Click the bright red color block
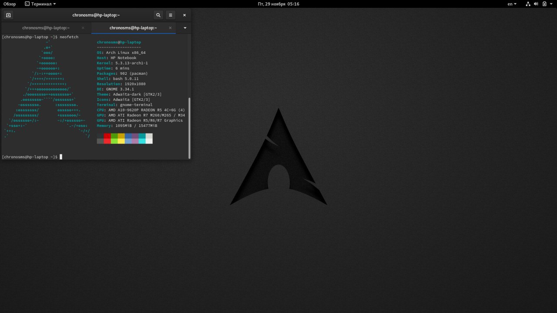The height and width of the screenshot is (313, 557). pos(107,141)
